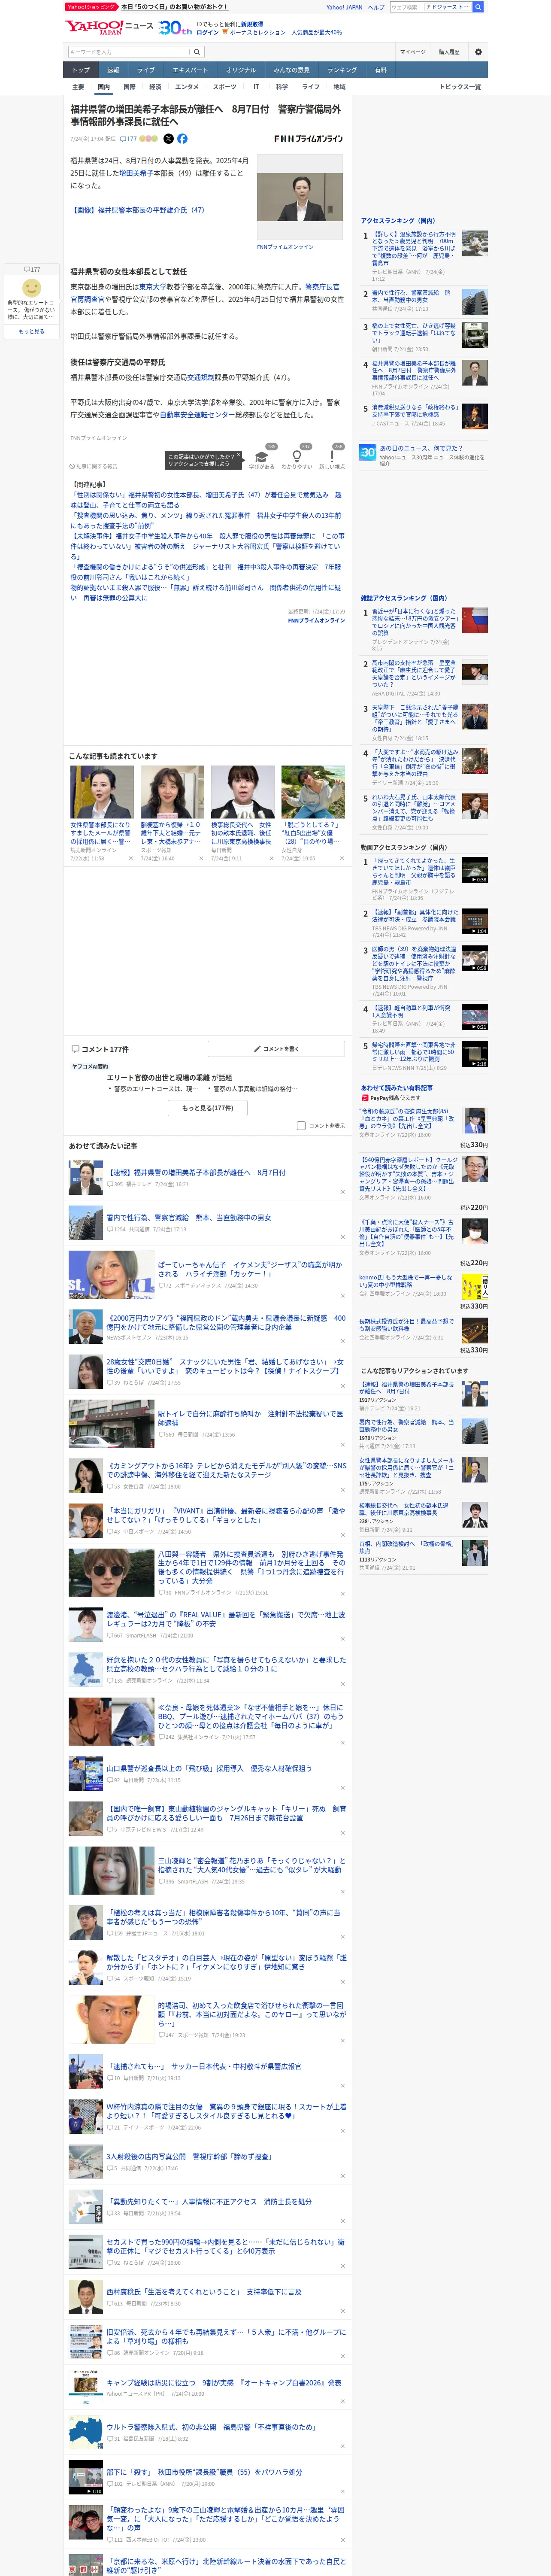
Task: Open settings gear icon in header
Action: click(x=478, y=52)
